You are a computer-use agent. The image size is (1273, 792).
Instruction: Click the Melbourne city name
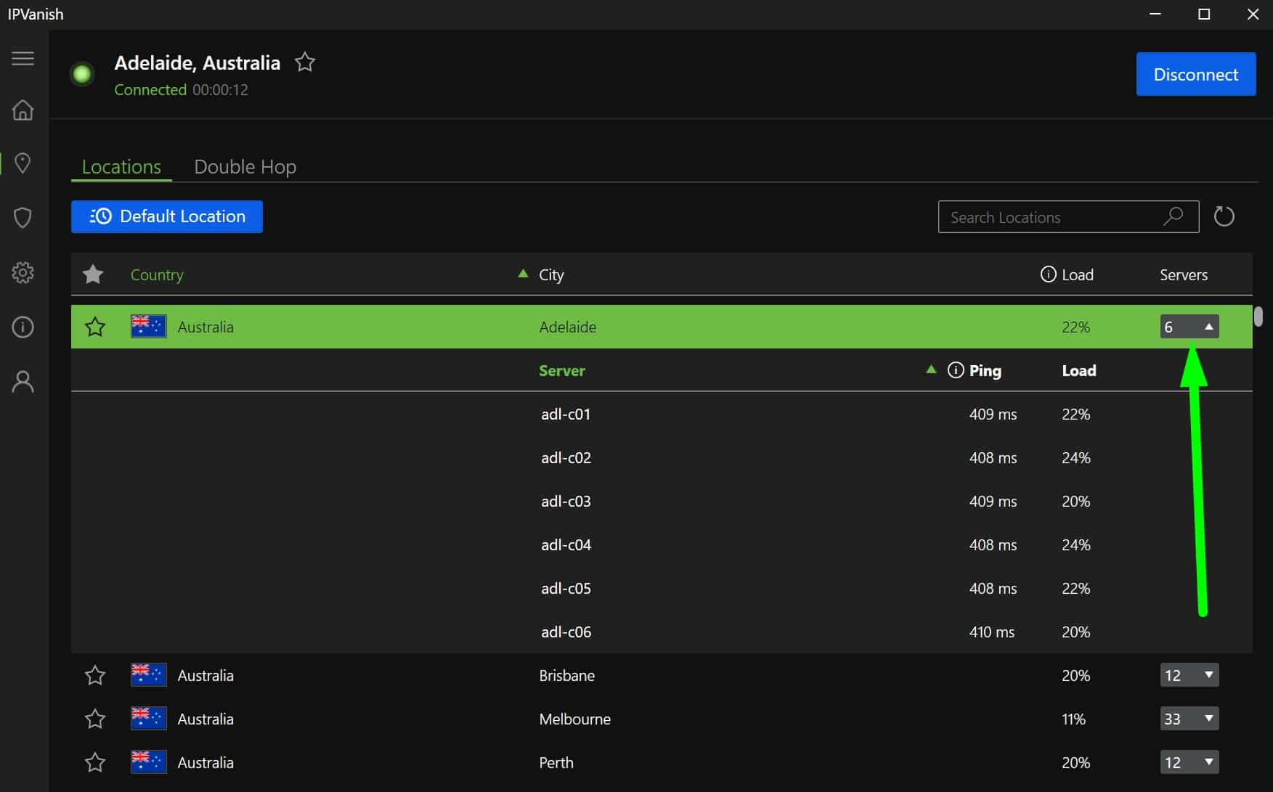click(575, 719)
